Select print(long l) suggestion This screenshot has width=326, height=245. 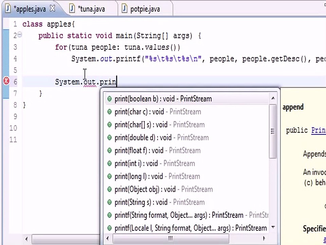(187, 176)
